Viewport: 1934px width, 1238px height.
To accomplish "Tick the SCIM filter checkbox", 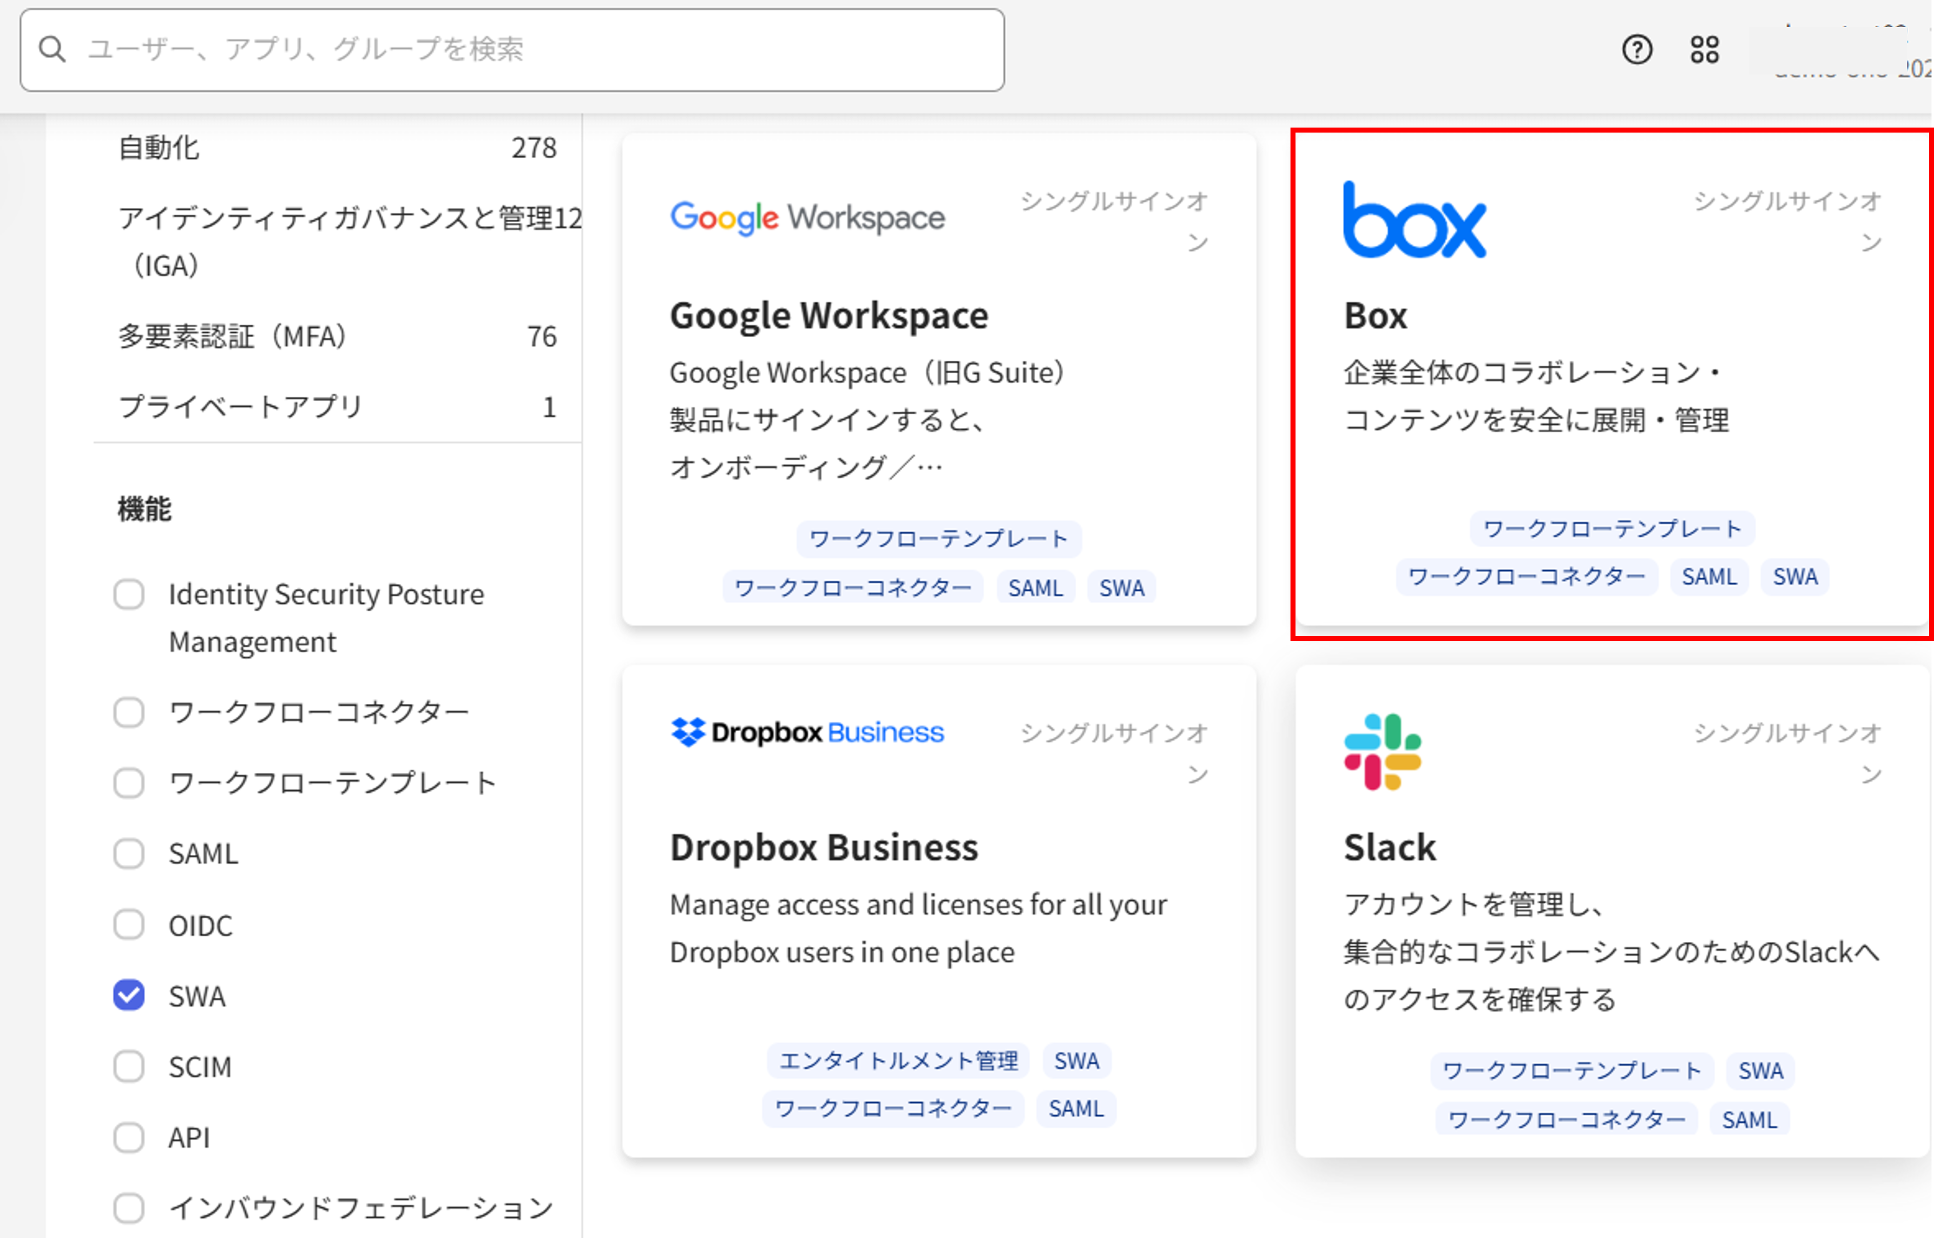I will click(129, 1067).
